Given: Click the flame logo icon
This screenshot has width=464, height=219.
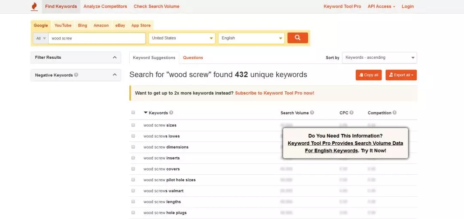Looking at the screenshot, I should (x=34, y=6).
